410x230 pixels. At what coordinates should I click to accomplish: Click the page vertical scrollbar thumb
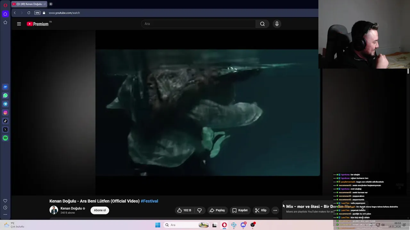[408, 71]
